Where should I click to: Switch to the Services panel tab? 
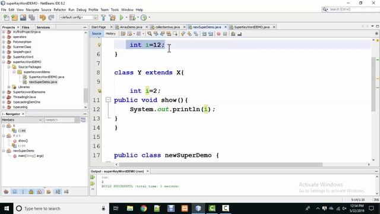(x=43, y=27)
